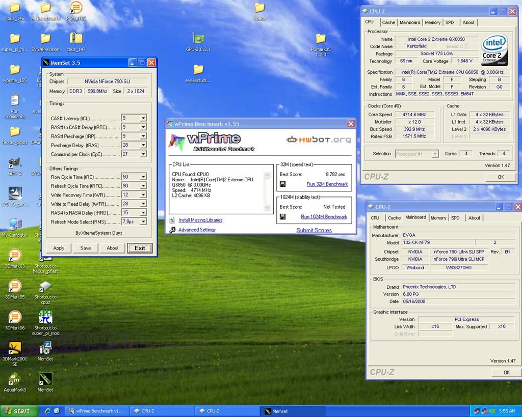Open the RAS# to RAS# Delay (tRRD) dropdown

pyautogui.click(x=143, y=212)
